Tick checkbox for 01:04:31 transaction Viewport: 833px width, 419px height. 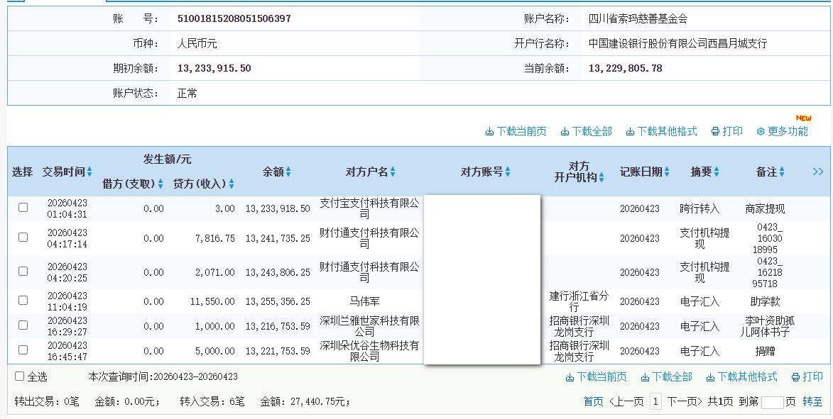(x=23, y=208)
